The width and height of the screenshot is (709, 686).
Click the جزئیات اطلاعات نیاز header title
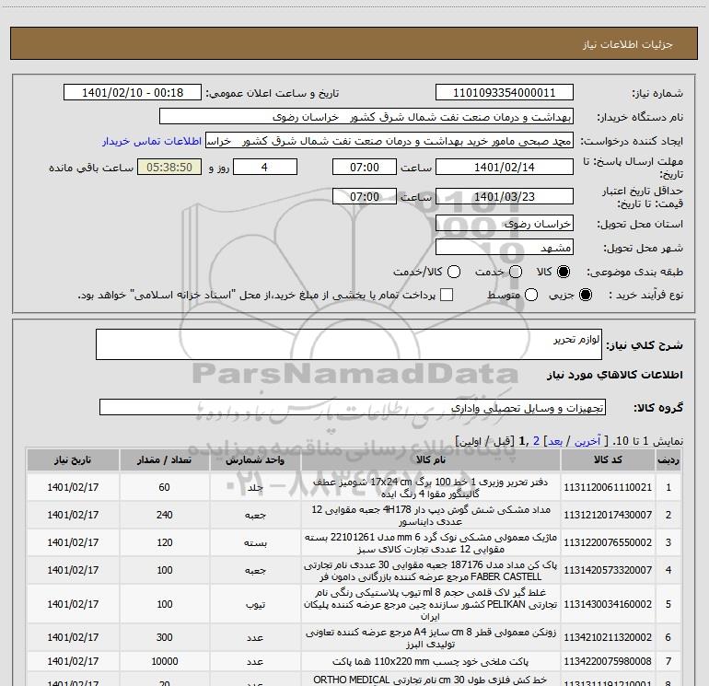[x=628, y=44]
